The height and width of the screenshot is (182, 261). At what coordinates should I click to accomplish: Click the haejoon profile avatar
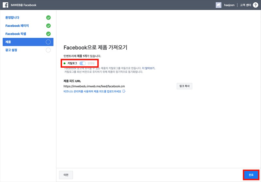coord(219,5)
